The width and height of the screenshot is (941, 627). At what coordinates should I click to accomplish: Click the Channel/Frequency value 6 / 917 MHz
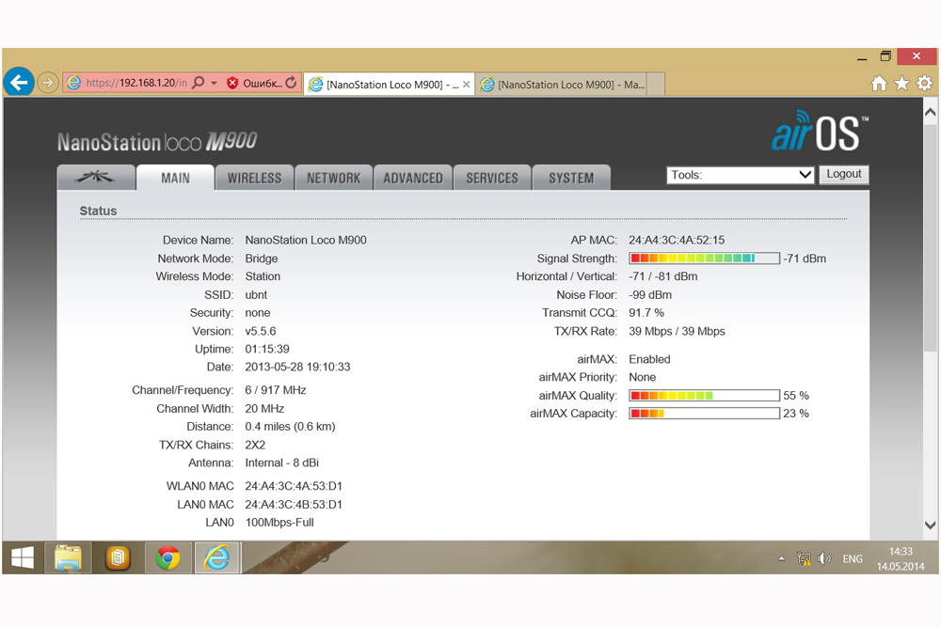(276, 390)
